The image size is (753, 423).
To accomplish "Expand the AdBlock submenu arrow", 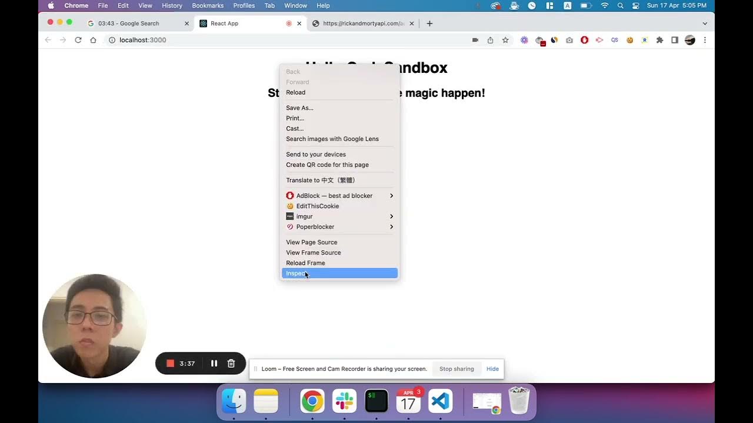I will (391, 196).
